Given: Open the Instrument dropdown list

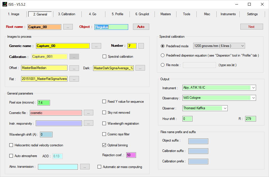Looking at the screenshot, I should [254, 88].
